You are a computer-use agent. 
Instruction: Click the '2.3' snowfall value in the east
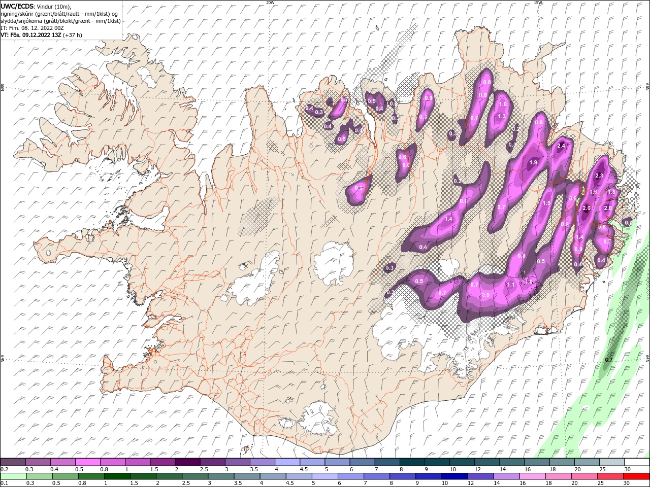[599, 176]
